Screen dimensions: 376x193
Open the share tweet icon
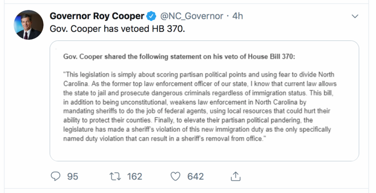[235, 176]
